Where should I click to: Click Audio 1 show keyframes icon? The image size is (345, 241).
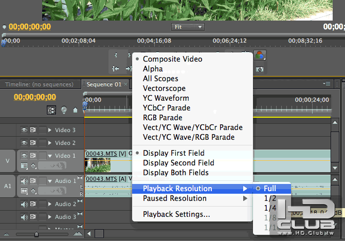[x=33, y=191]
